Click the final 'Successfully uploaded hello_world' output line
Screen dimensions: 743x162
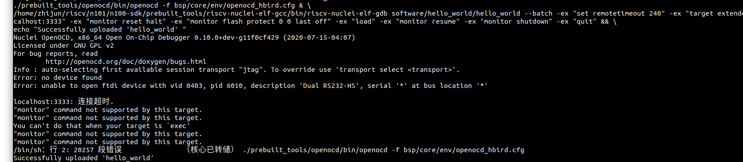pos(84,158)
